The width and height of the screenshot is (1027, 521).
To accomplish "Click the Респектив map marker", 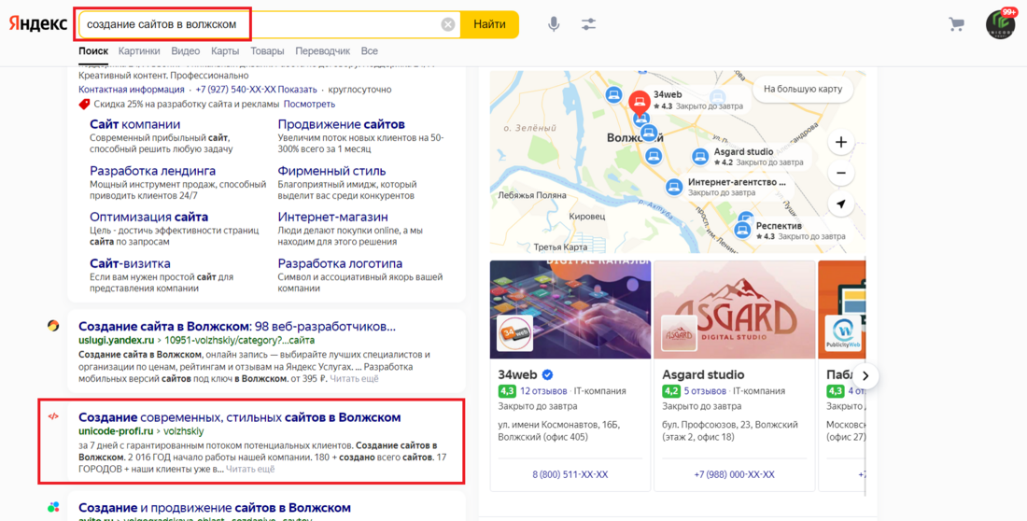I will tap(742, 230).
